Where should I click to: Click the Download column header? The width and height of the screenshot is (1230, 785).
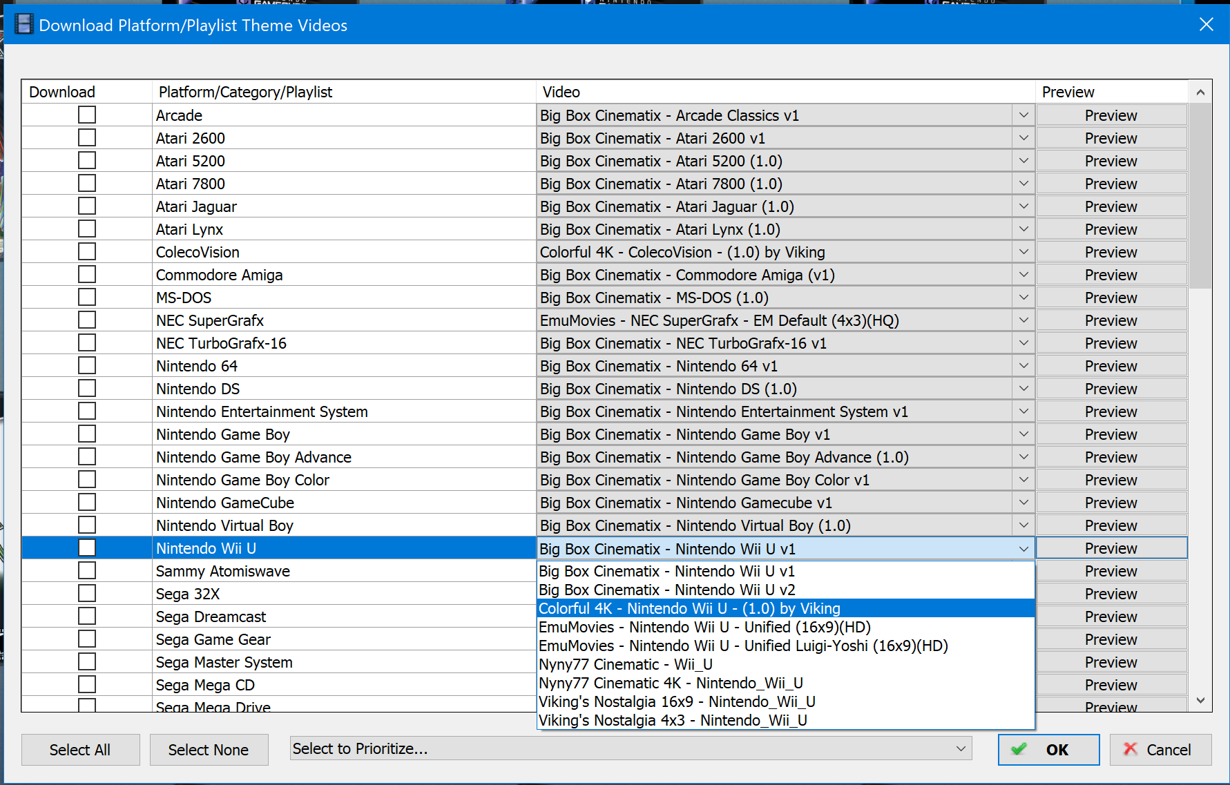[87, 92]
